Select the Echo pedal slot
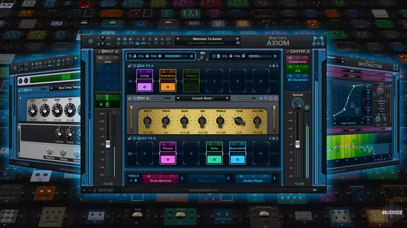The image size is (407, 228). 214,153
